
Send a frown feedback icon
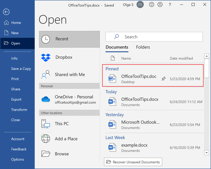click(160, 5)
